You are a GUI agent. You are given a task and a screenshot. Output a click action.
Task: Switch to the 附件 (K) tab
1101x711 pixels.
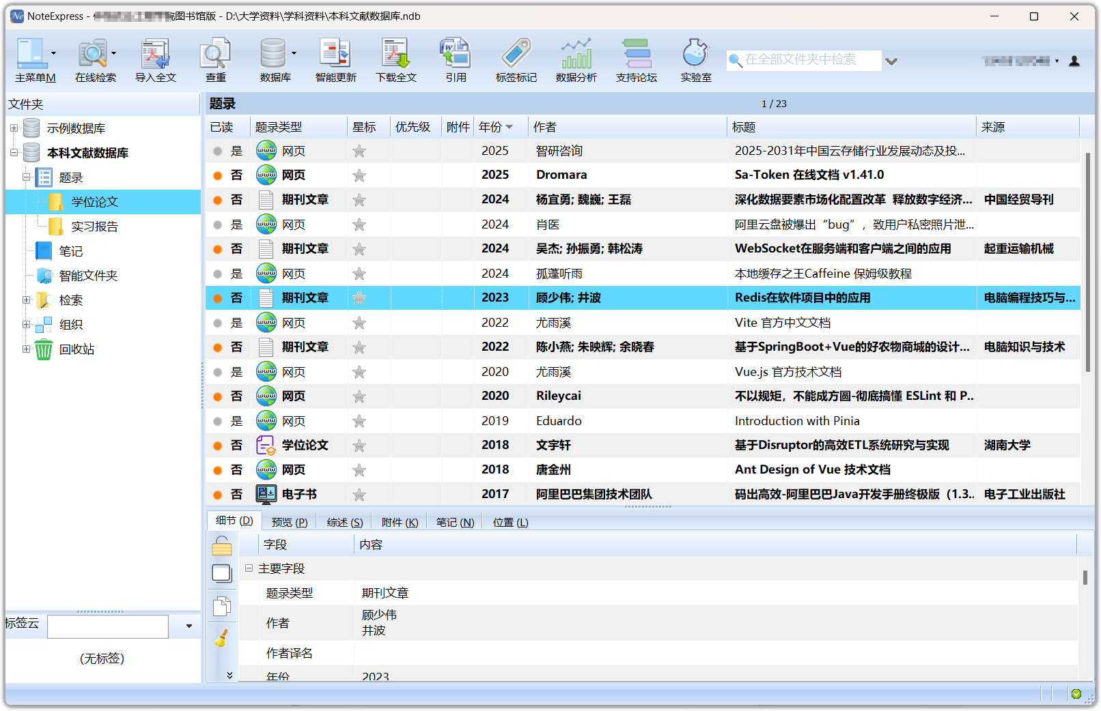400,522
